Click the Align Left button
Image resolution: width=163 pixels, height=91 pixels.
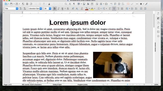110,9
